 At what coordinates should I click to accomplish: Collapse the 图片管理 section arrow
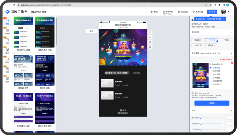(x=231, y=53)
